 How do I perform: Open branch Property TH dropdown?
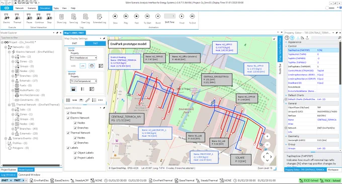[83, 81]
